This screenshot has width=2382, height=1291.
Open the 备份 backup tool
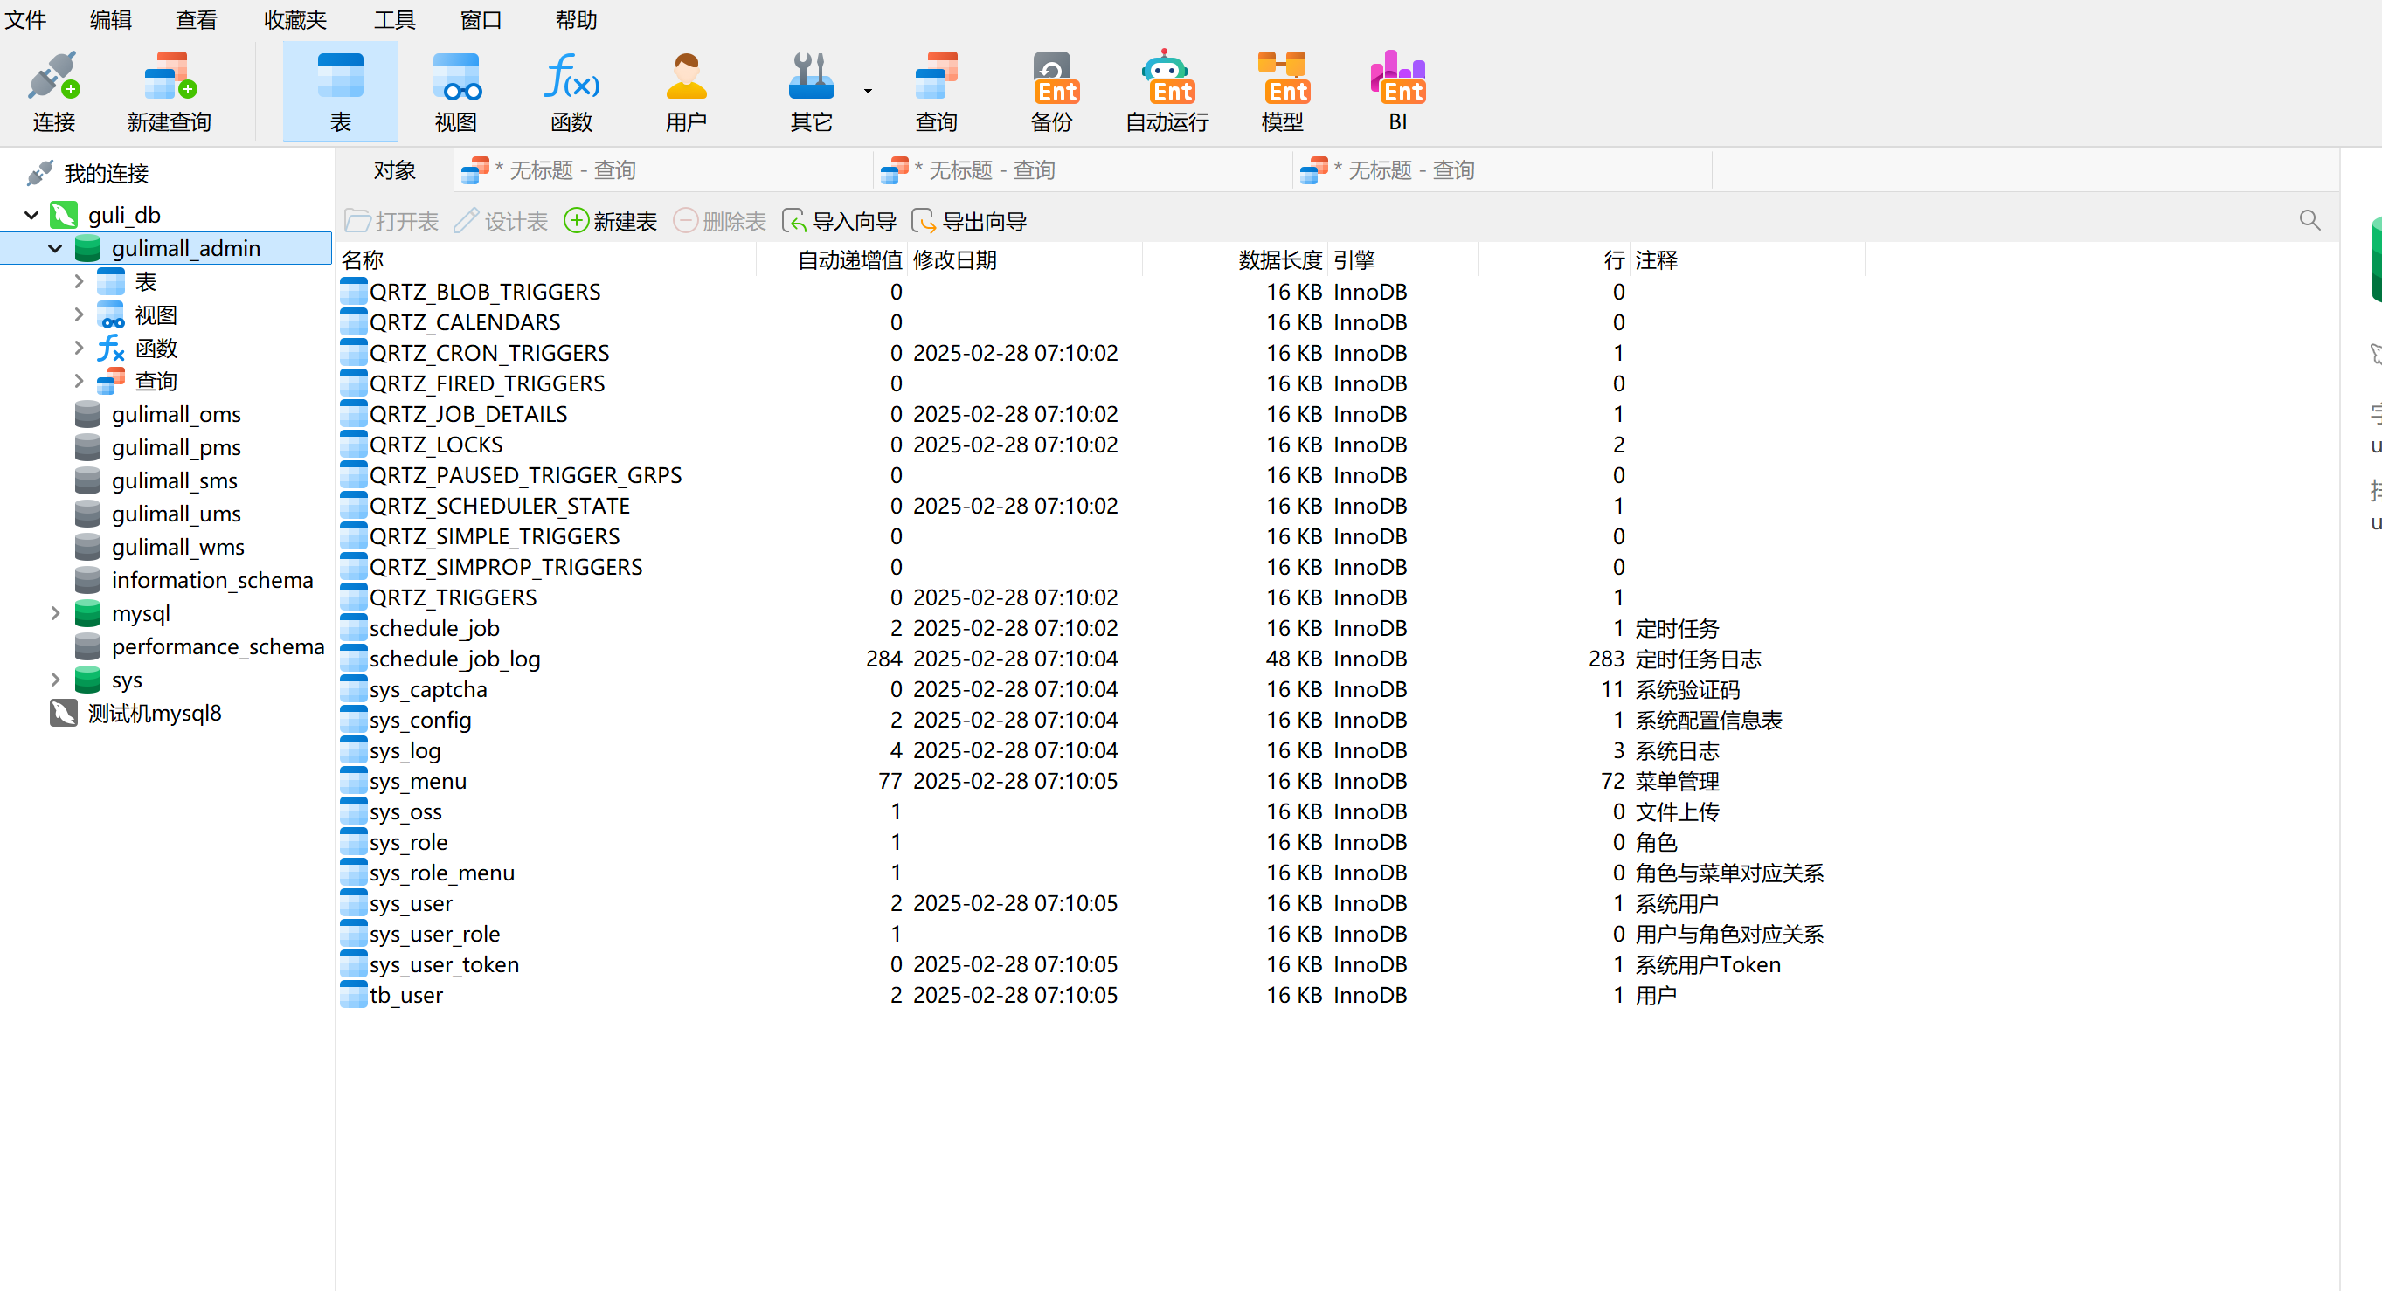[x=1052, y=78]
